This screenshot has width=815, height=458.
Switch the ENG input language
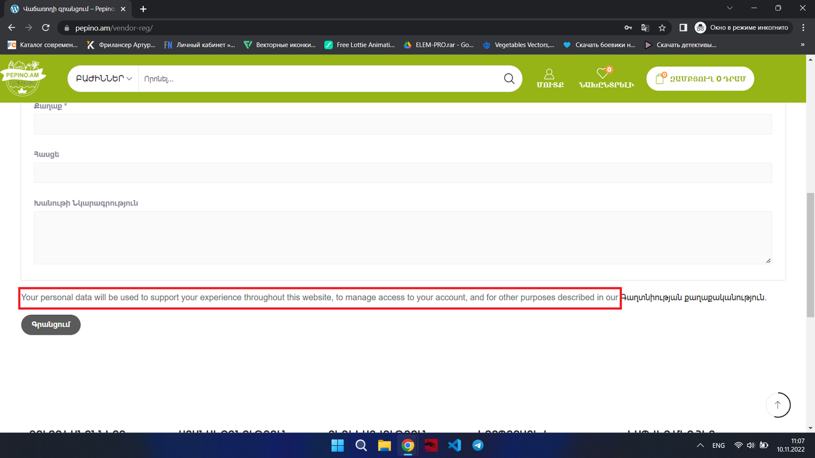718,445
